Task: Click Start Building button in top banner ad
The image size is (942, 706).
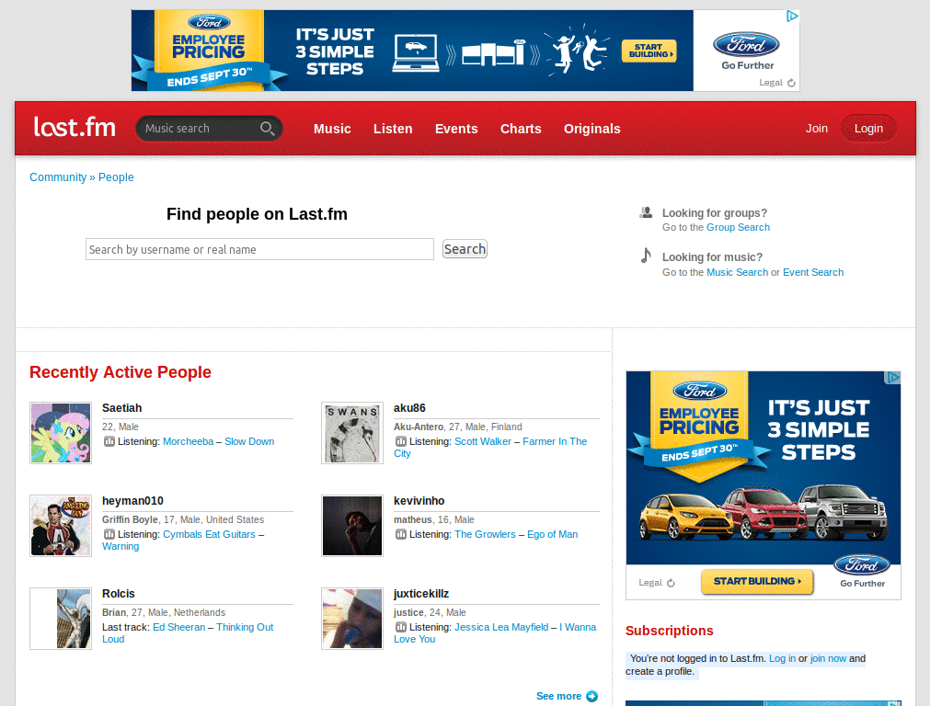Action: coord(649,51)
